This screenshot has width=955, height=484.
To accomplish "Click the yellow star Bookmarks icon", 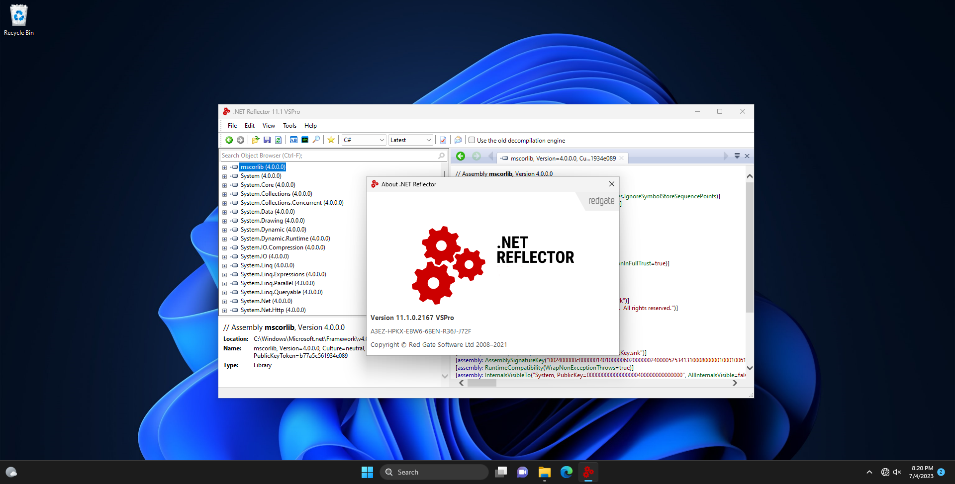I will pyautogui.click(x=331, y=140).
